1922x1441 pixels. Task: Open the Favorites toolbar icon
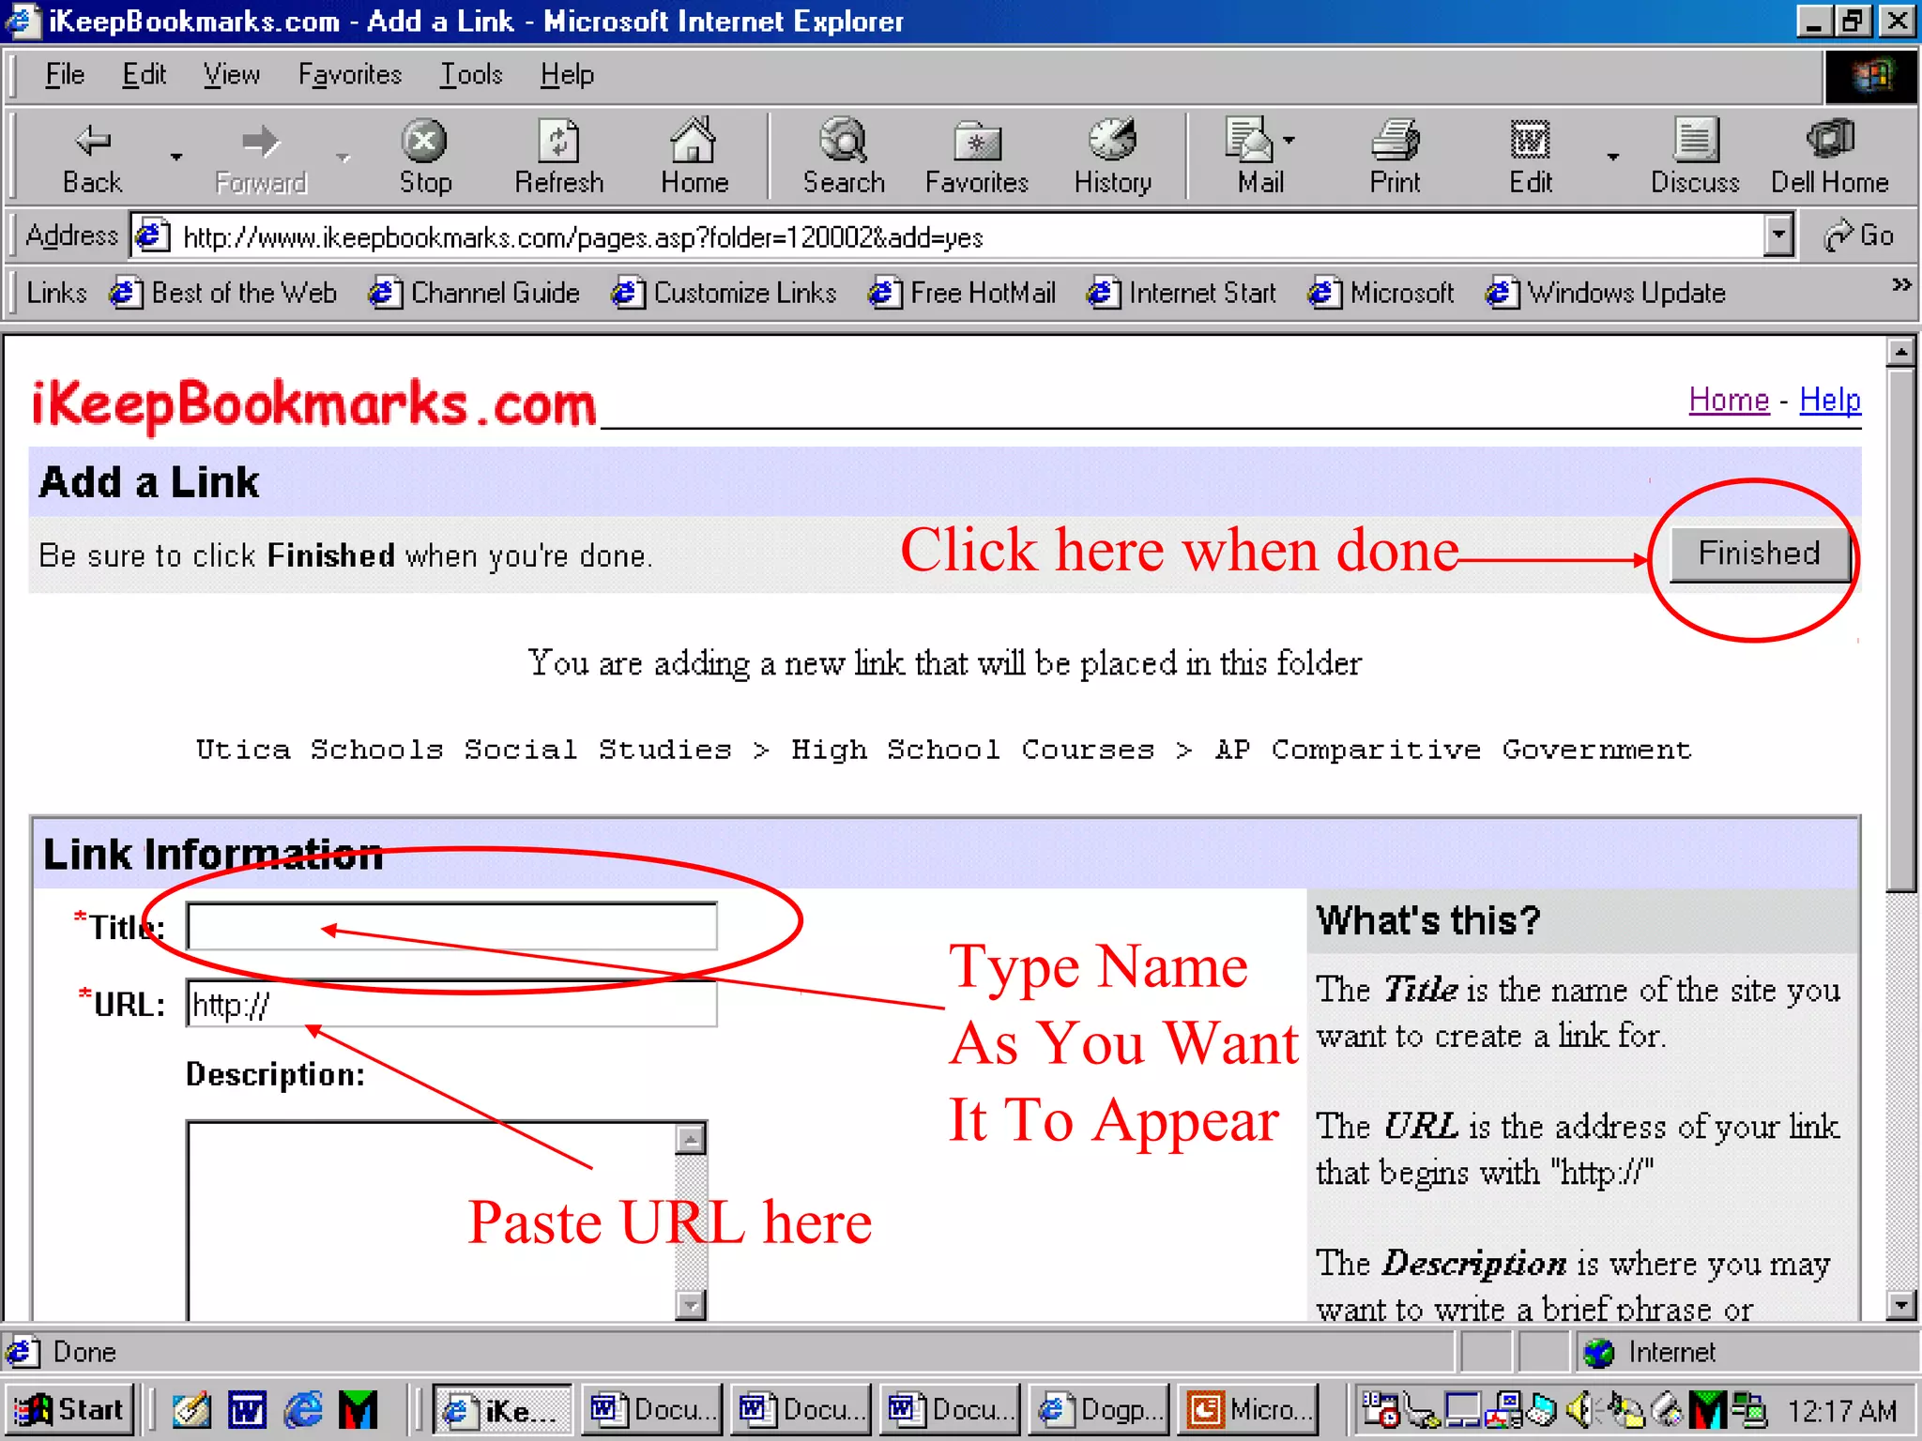point(977,157)
